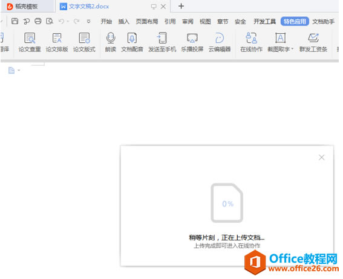Switch to the 开始 ribbon tab
The height and width of the screenshot is (279, 343).
pyautogui.click(x=106, y=21)
